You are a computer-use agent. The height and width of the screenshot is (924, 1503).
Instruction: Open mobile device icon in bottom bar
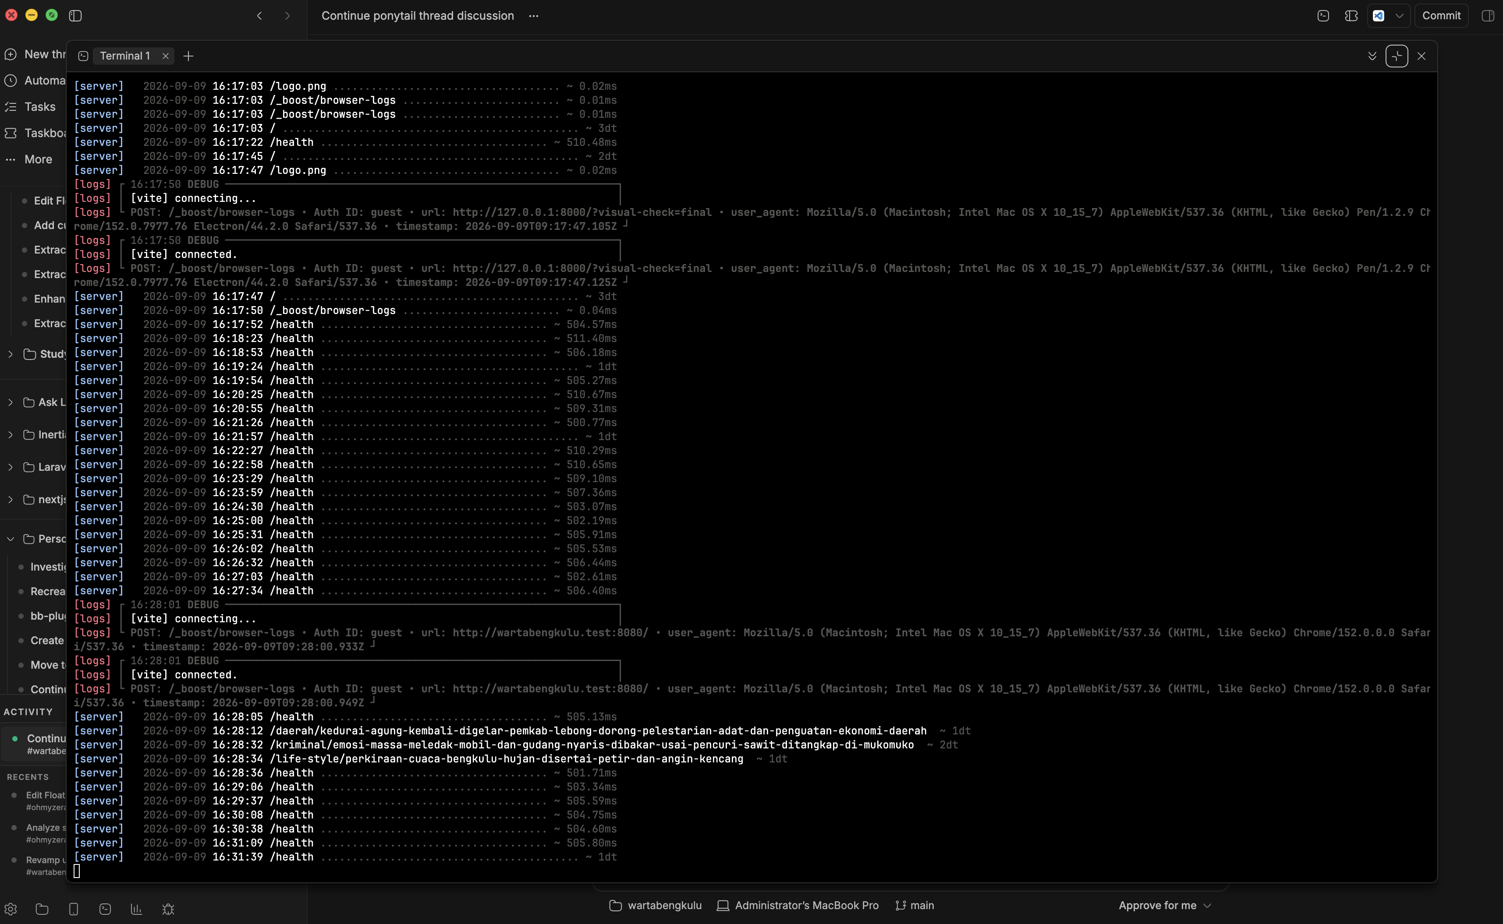coord(73,910)
